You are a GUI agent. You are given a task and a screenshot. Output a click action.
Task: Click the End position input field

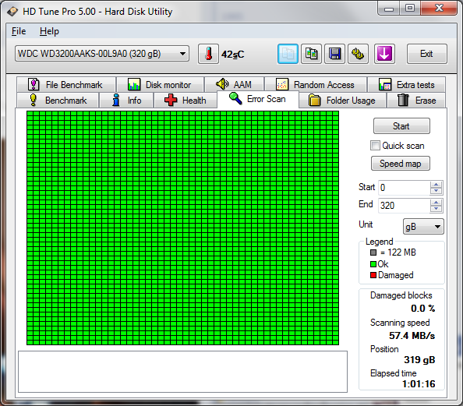tap(404, 206)
